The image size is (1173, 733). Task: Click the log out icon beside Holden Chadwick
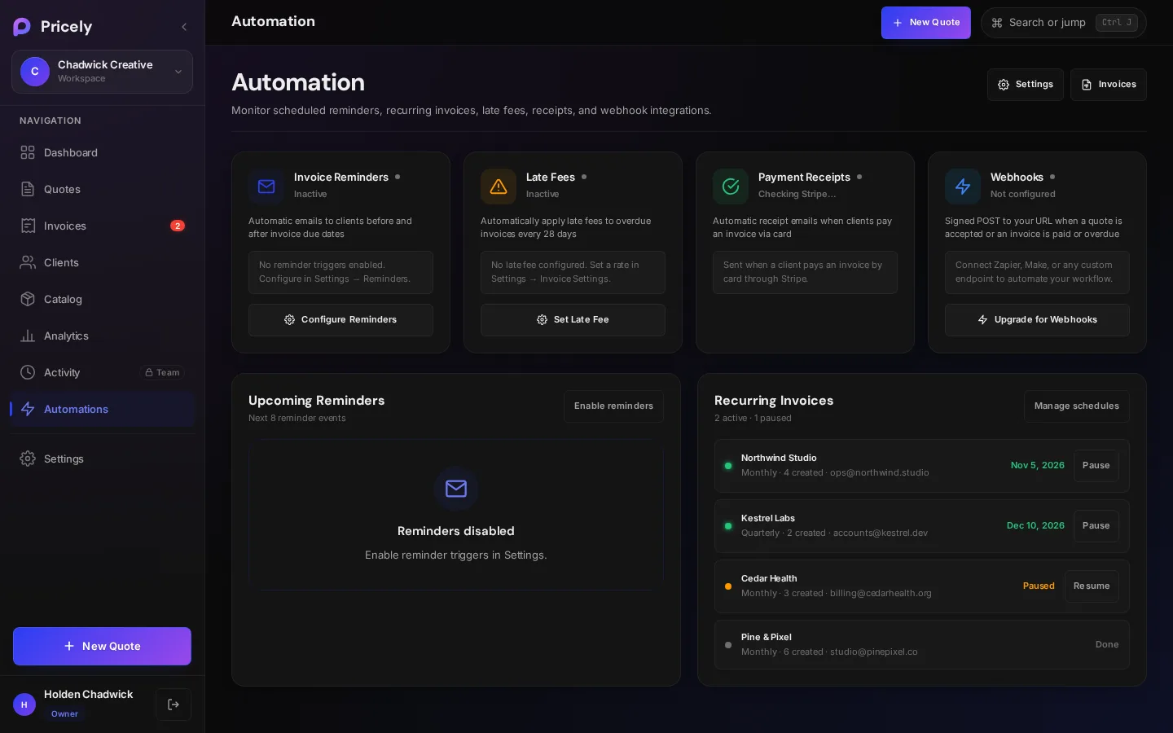[x=174, y=704]
